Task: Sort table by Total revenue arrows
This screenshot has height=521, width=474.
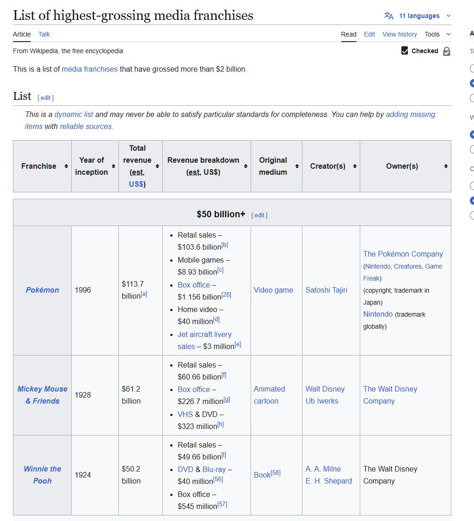Action: coord(157,166)
